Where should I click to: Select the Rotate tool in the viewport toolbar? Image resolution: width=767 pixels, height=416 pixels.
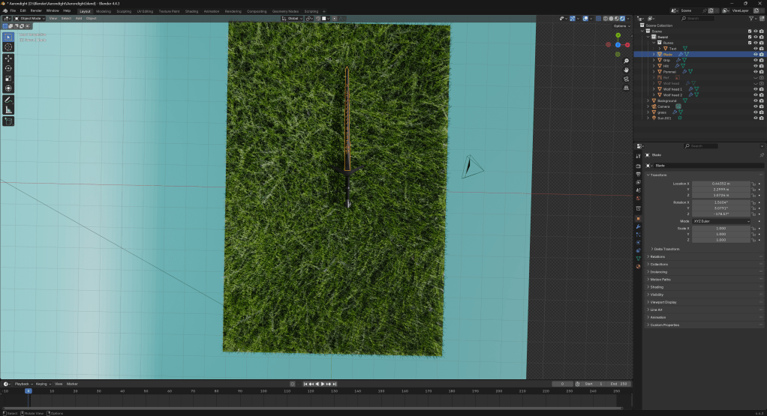click(8, 68)
